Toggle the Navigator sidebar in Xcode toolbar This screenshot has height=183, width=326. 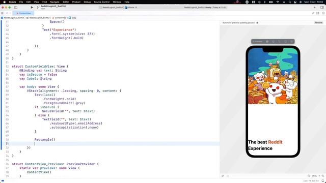coord(16,7)
